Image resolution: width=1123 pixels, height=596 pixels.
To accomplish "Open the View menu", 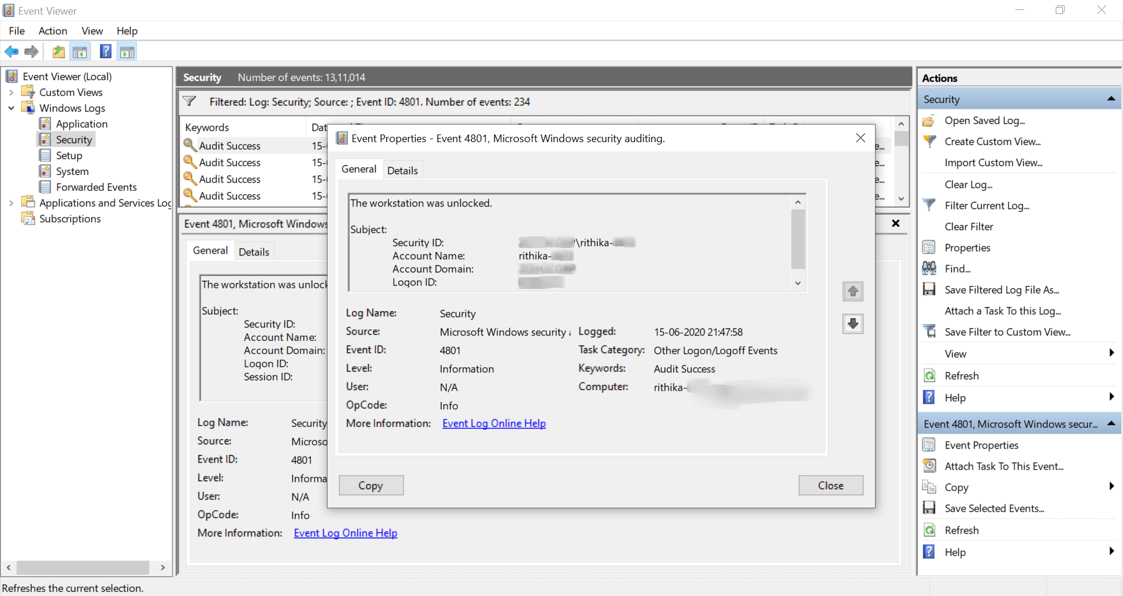I will pos(92,31).
